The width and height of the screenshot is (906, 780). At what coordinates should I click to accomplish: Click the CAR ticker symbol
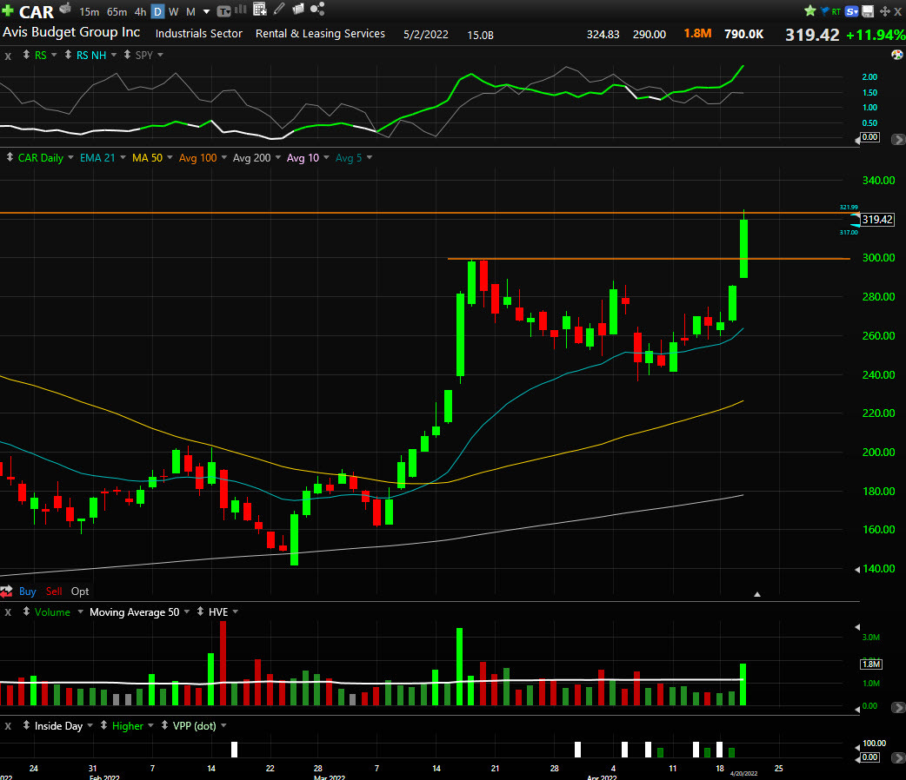[x=36, y=11]
